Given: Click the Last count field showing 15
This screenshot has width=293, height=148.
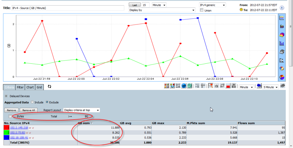Looking at the screenshot, I should (145, 5).
